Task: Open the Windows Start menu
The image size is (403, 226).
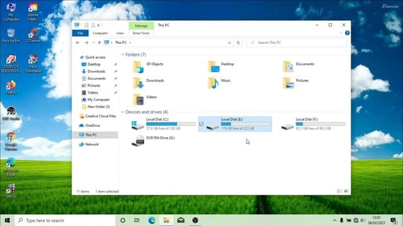Action: click(7, 220)
